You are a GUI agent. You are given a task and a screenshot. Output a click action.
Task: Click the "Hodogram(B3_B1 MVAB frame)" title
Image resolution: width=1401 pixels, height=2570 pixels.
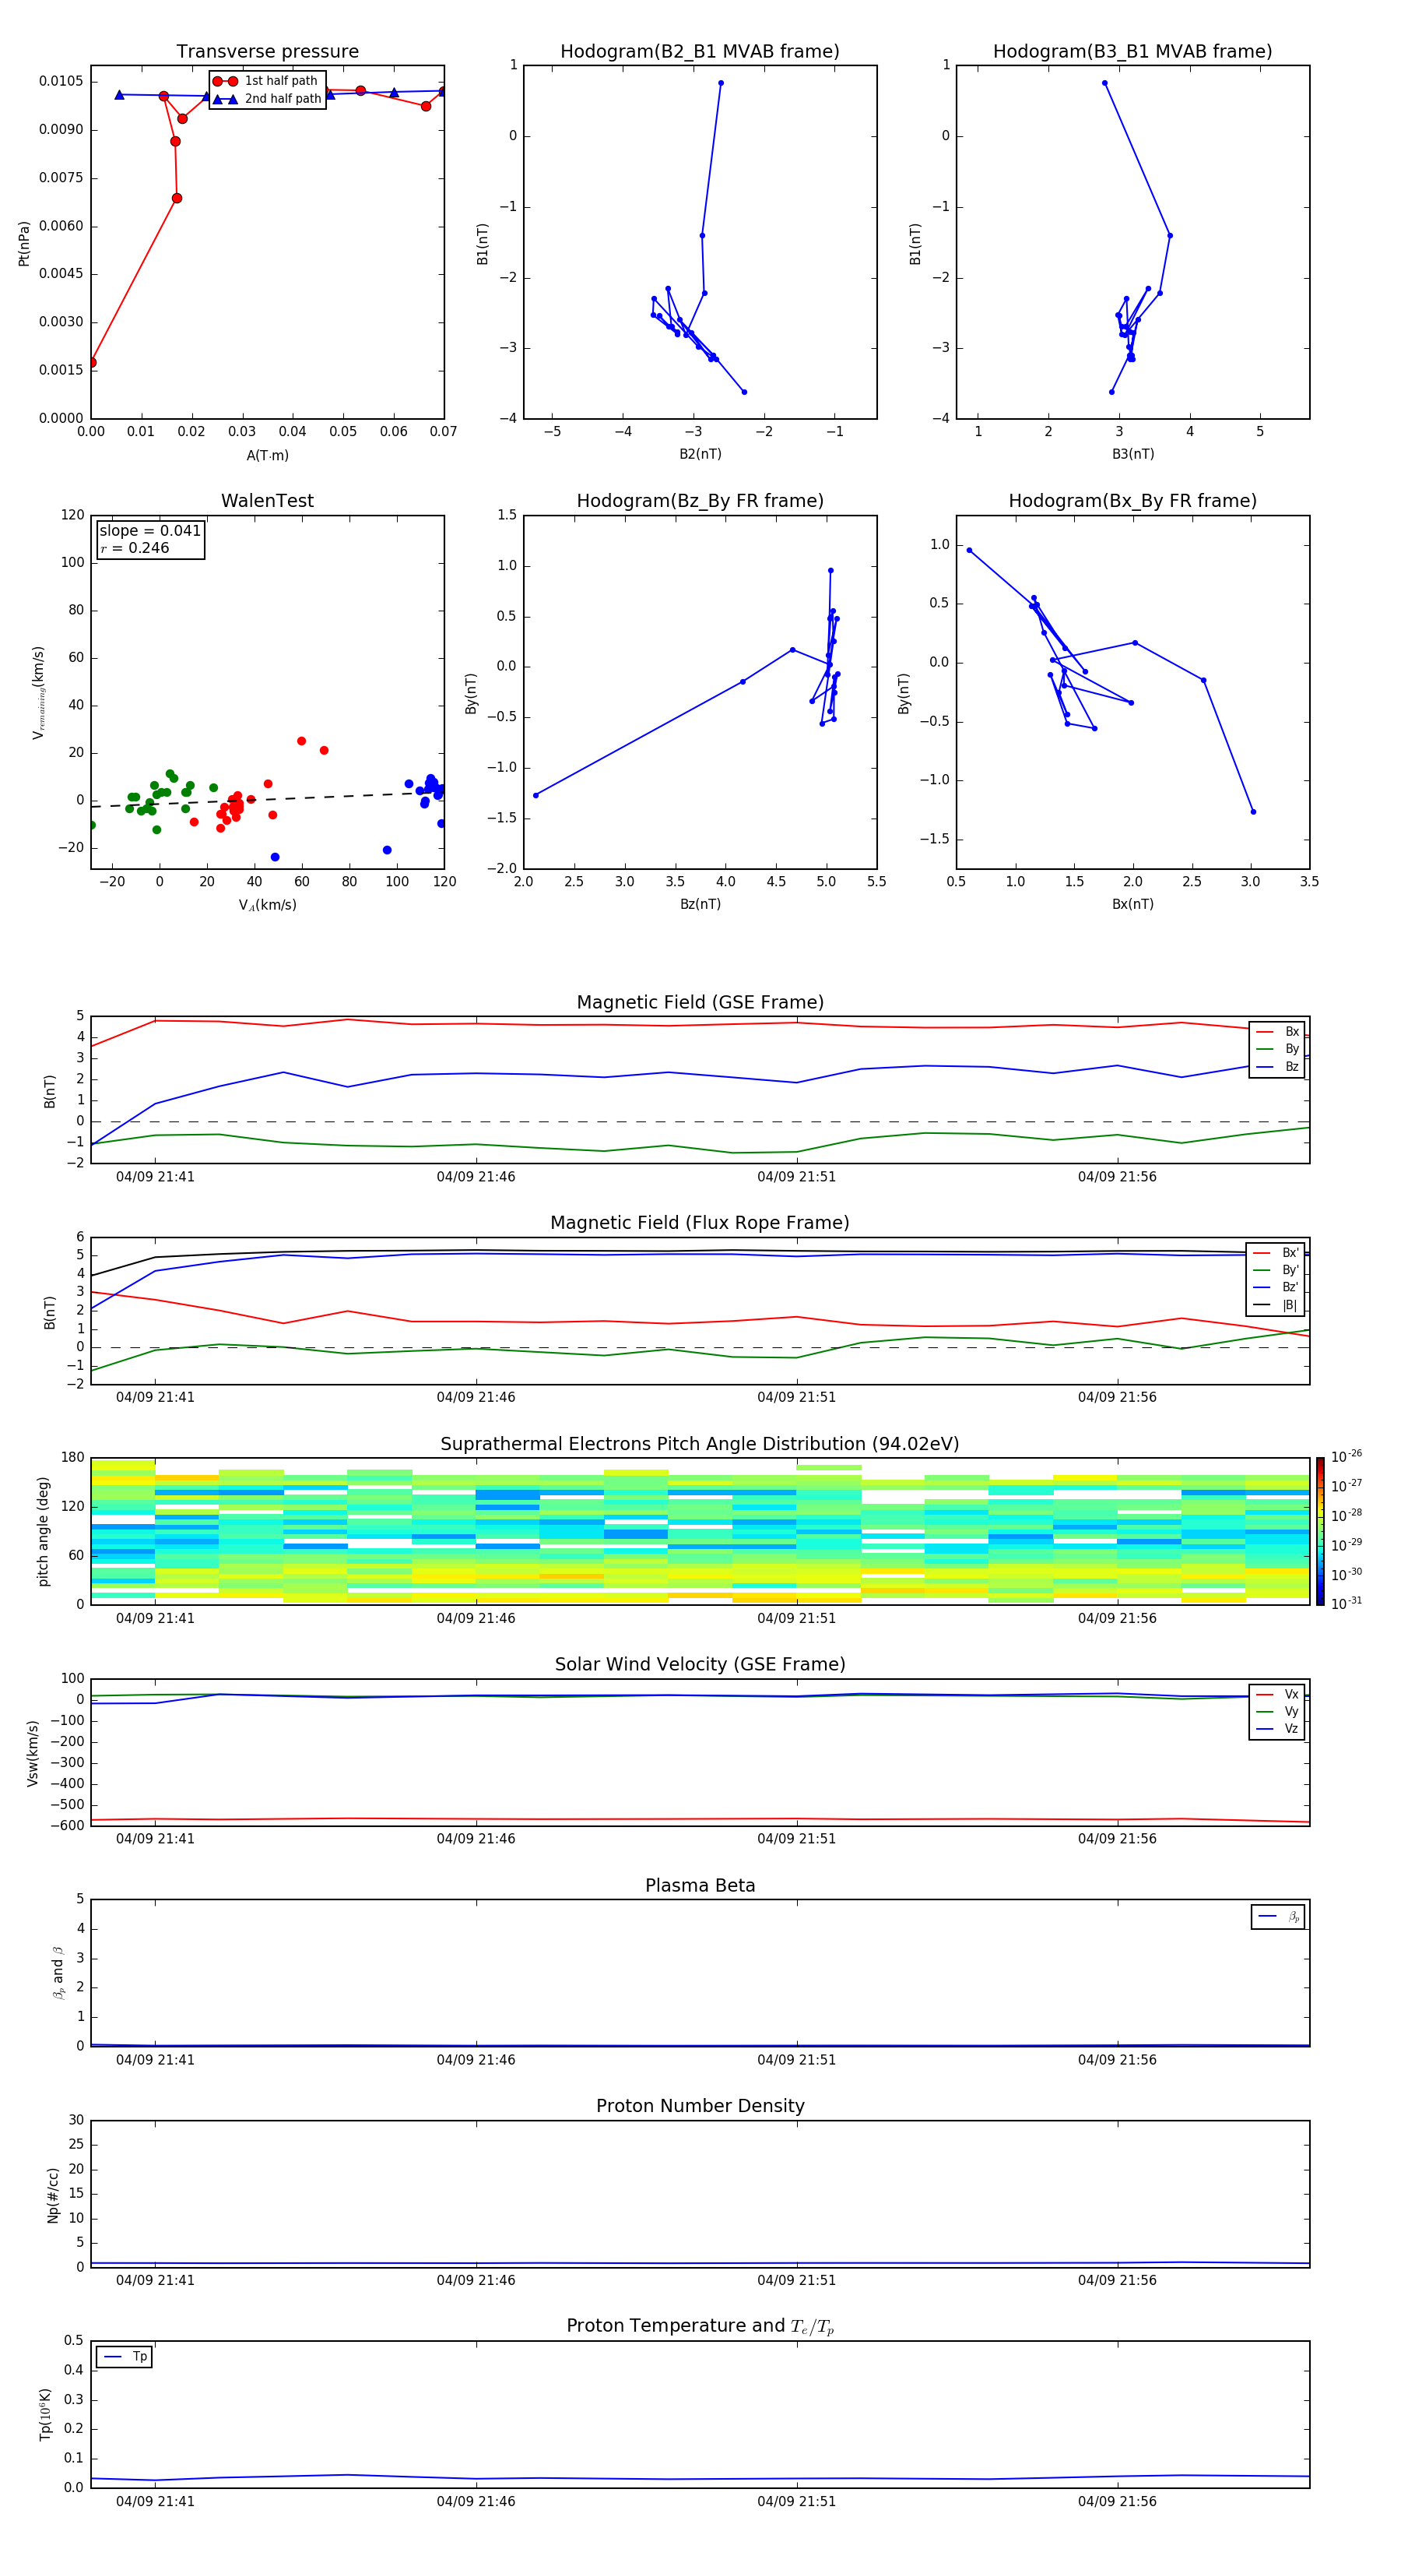click(x=1132, y=52)
